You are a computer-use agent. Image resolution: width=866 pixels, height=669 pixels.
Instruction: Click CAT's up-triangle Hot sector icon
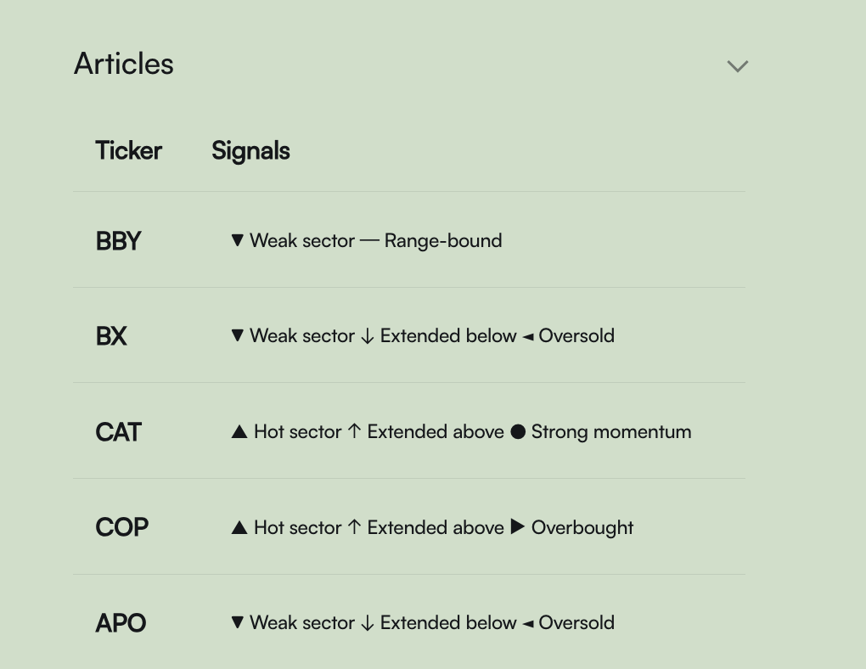(239, 432)
